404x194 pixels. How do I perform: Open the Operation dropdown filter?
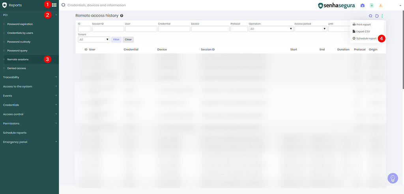point(271,29)
